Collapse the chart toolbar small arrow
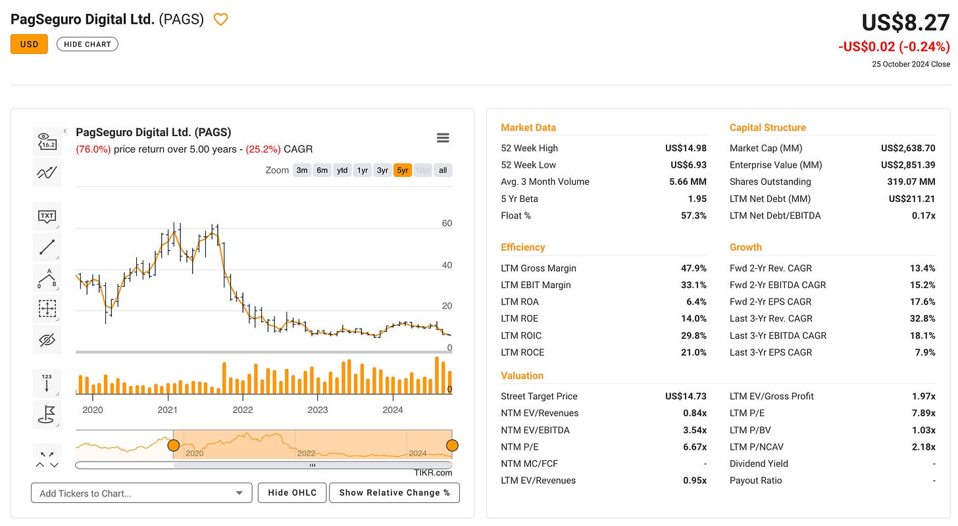This screenshot has width=958, height=526. click(65, 131)
